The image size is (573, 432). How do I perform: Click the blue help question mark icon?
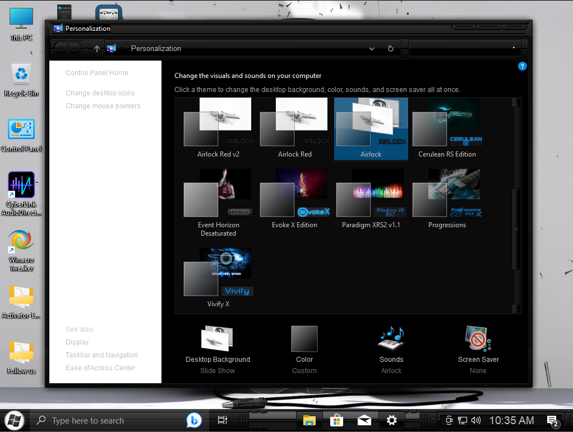coord(522,66)
